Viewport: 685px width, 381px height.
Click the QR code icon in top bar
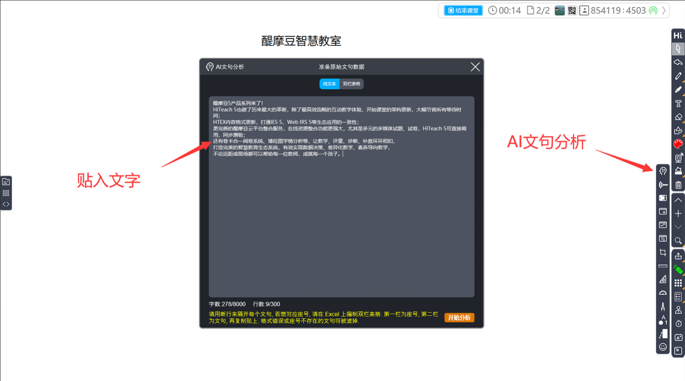pos(572,11)
